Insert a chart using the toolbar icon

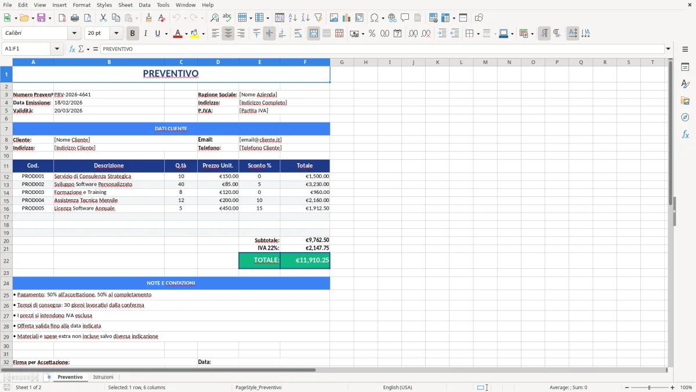click(347, 17)
